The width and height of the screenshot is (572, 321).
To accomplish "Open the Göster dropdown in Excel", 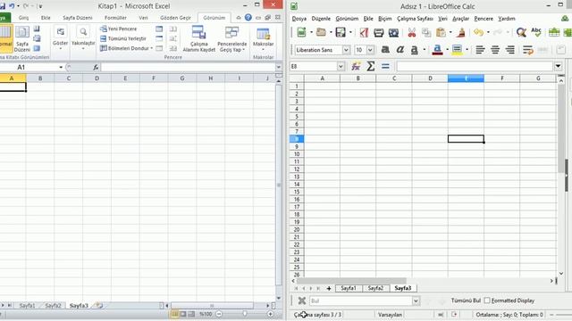I will (x=60, y=37).
